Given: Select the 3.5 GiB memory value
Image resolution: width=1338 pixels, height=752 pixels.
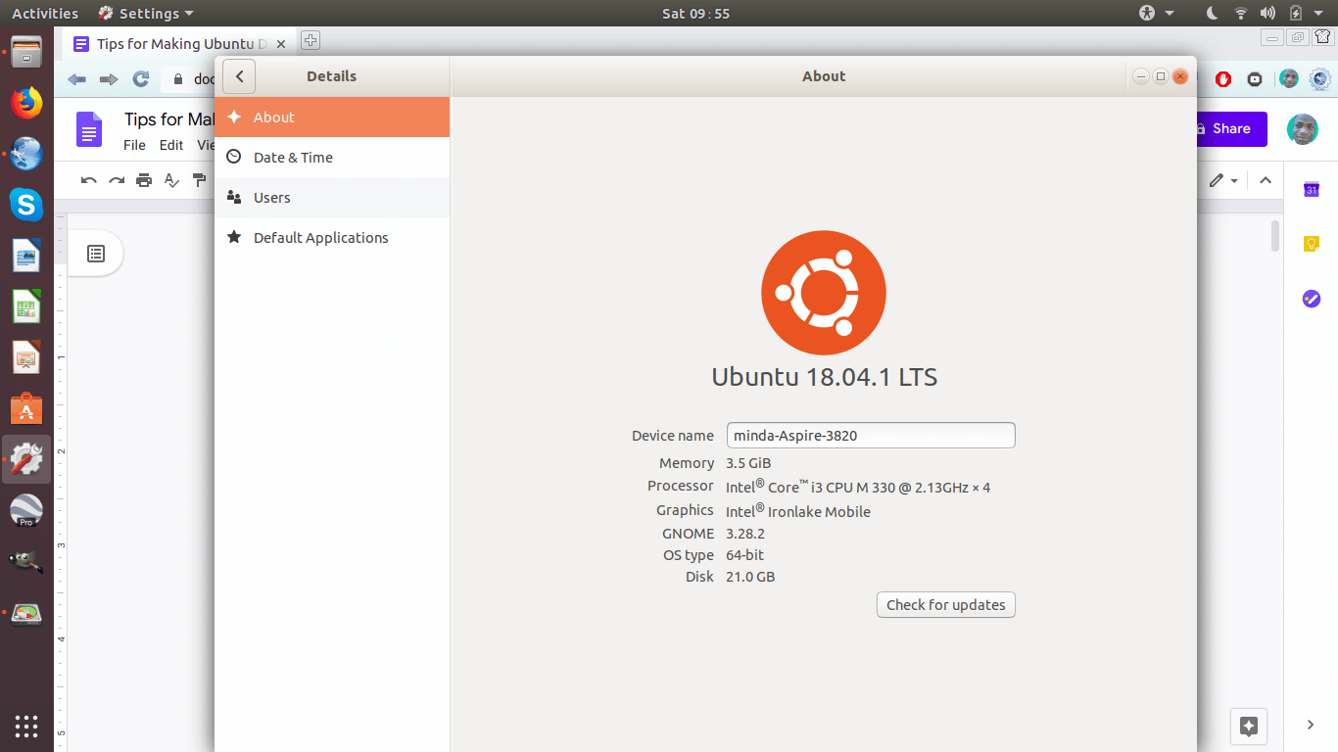Looking at the screenshot, I should pyautogui.click(x=748, y=463).
